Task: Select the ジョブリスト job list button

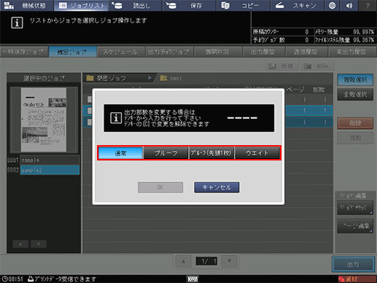Action: click(x=81, y=5)
